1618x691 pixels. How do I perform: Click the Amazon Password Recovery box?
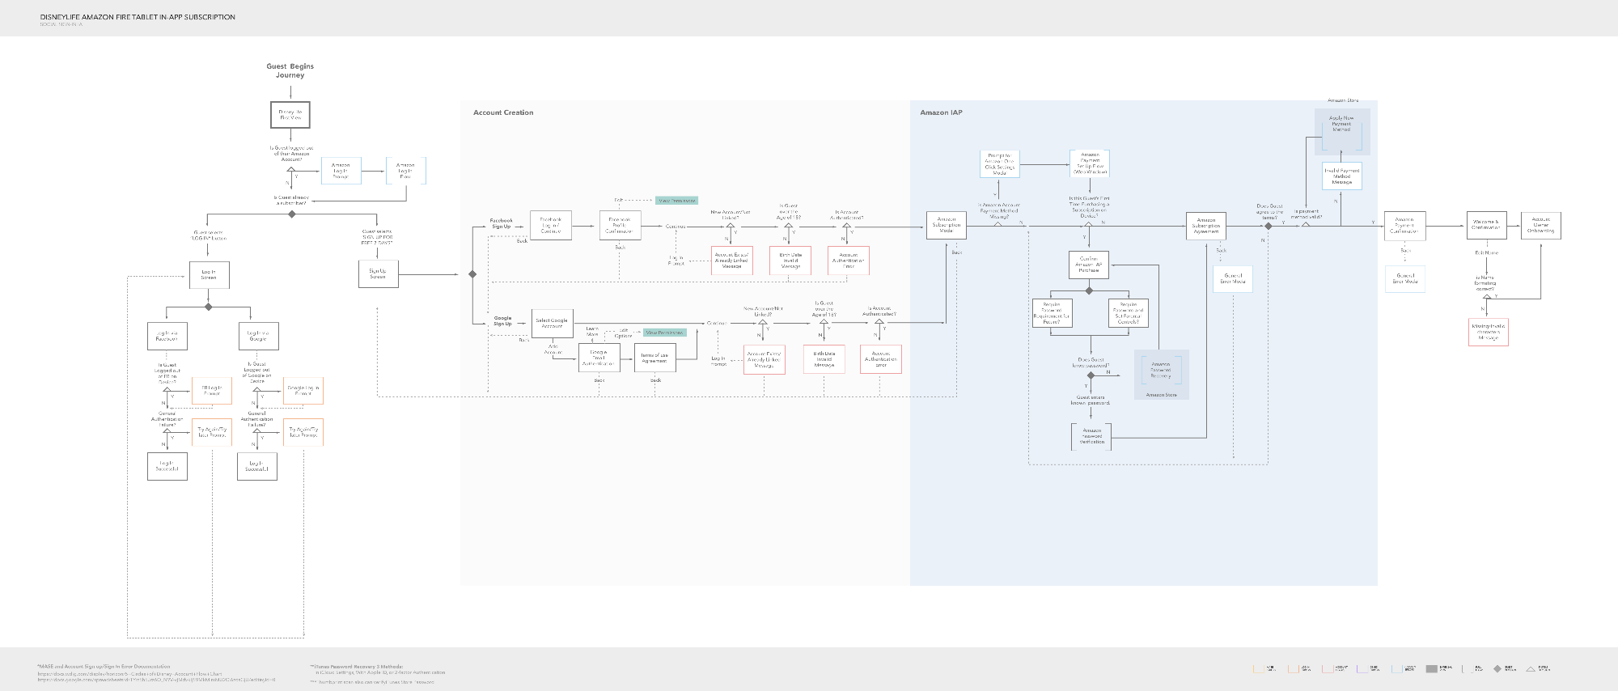coord(1161,370)
